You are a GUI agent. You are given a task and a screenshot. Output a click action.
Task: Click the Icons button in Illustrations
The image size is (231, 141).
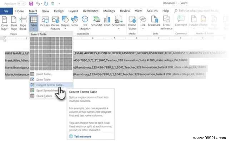point(75,22)
